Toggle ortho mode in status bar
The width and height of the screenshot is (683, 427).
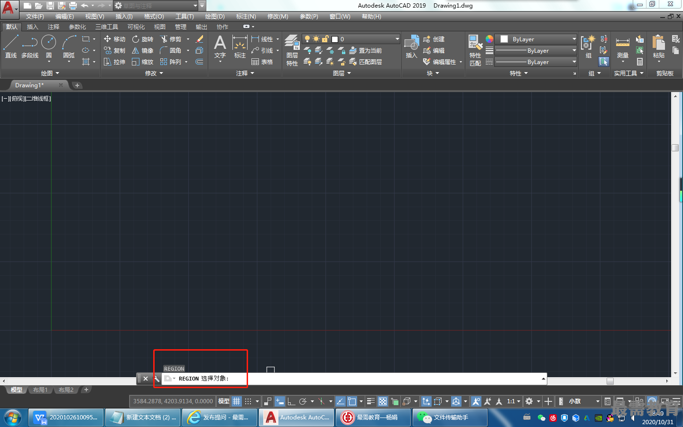[x=291, y=401]
